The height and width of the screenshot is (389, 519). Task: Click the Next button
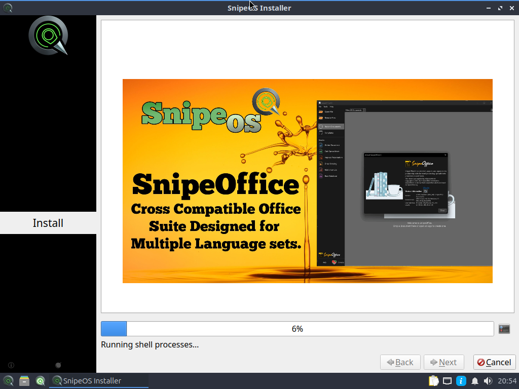click(x=444, y=362)
